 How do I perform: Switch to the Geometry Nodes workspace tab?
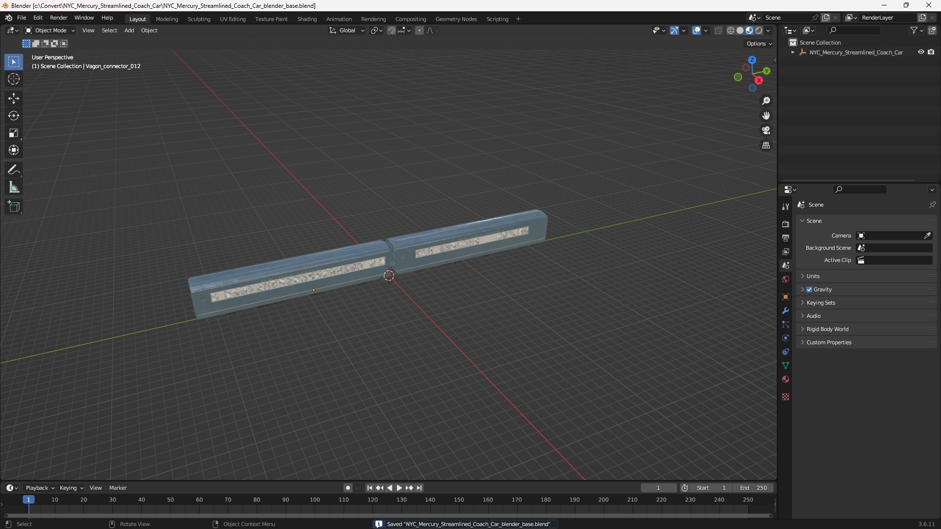click(x=456, y=19)
